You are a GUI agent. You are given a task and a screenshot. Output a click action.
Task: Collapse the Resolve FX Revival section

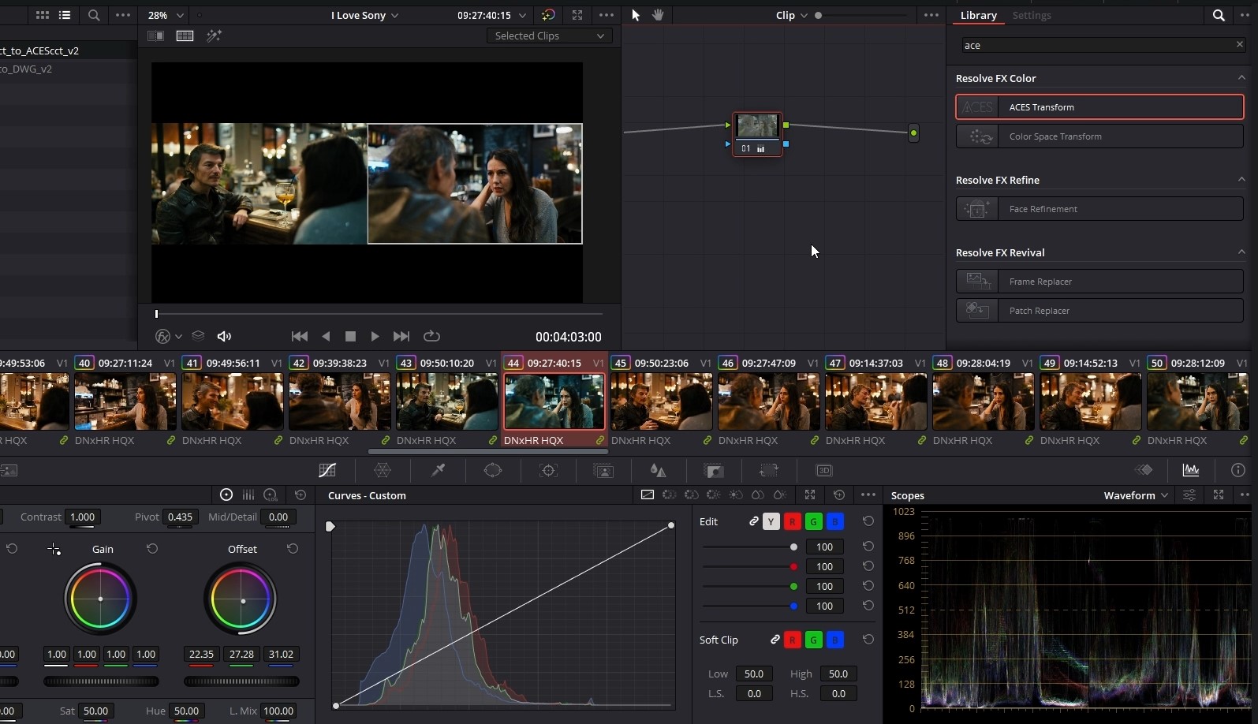point(1241,252)
